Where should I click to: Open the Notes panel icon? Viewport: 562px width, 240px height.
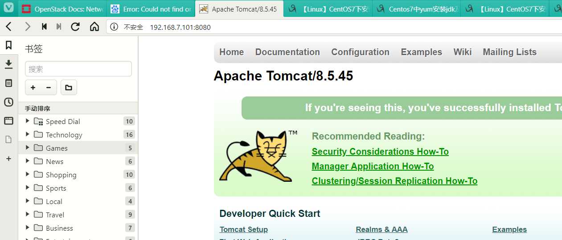[x=8, y=83]
